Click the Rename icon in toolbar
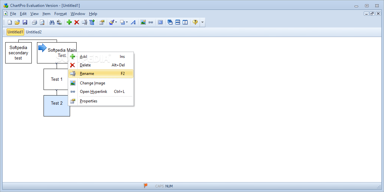The height and width of the screenshot is (192, 384). tap(84, 22)
